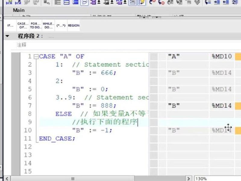241x181 pixels.
Task: Collapse 程序段 2 network with the triangle
Action: point(7,36)
